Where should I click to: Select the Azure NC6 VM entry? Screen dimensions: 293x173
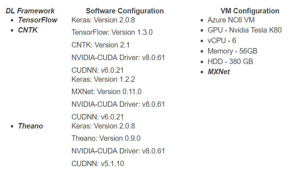coord(231,20)
